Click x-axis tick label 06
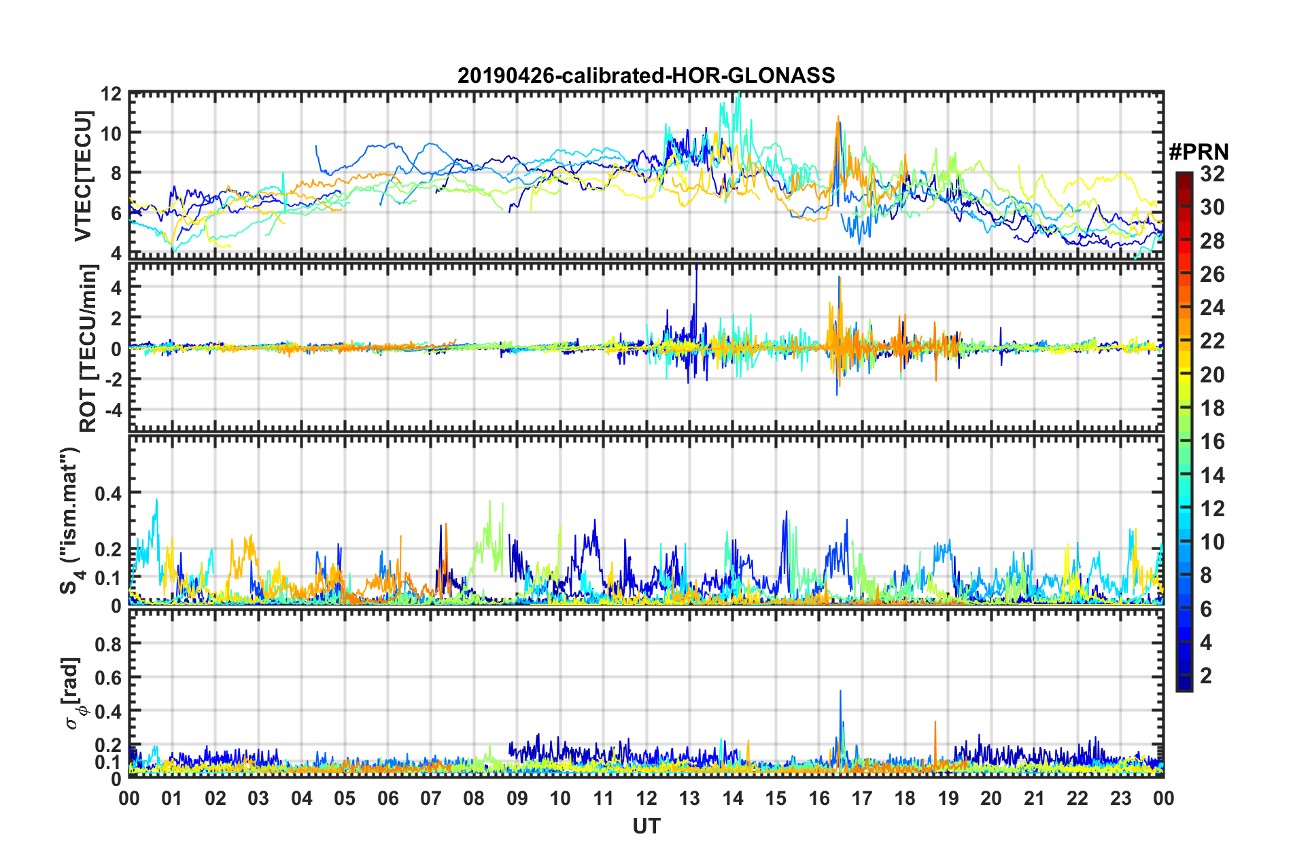The image size is (1293, 864). (x=387, y=798)
